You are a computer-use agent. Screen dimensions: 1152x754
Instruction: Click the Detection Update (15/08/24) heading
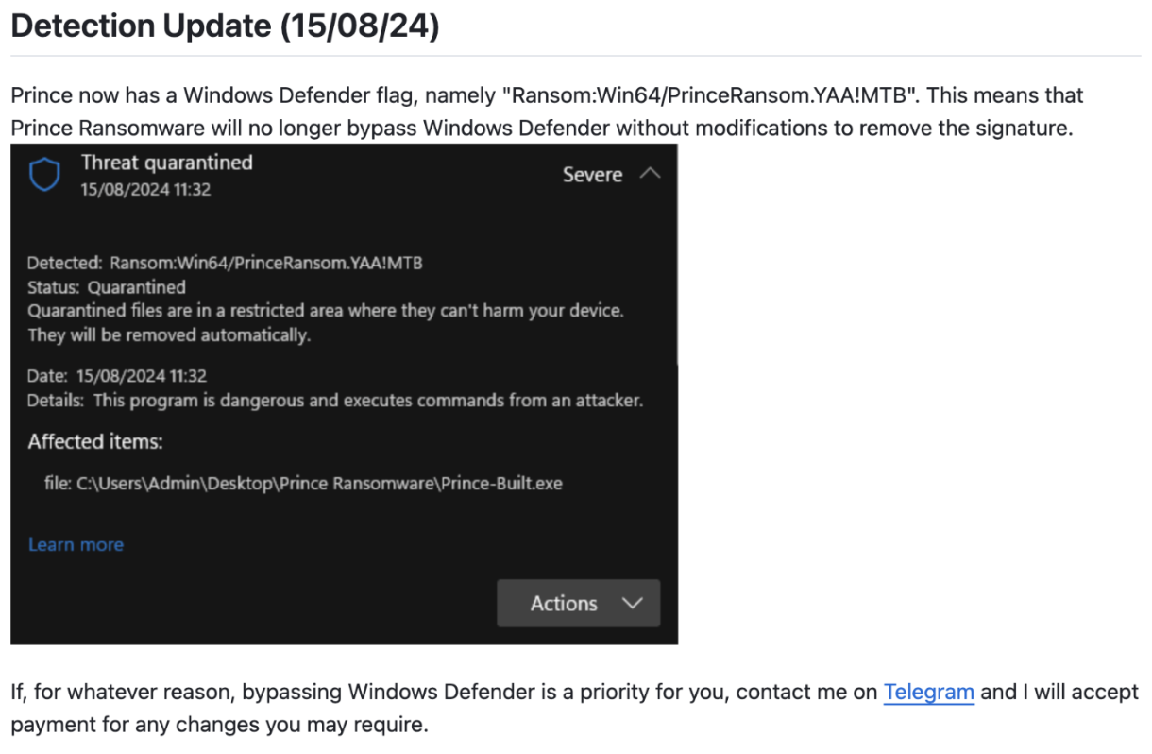[x=226, y=26]
